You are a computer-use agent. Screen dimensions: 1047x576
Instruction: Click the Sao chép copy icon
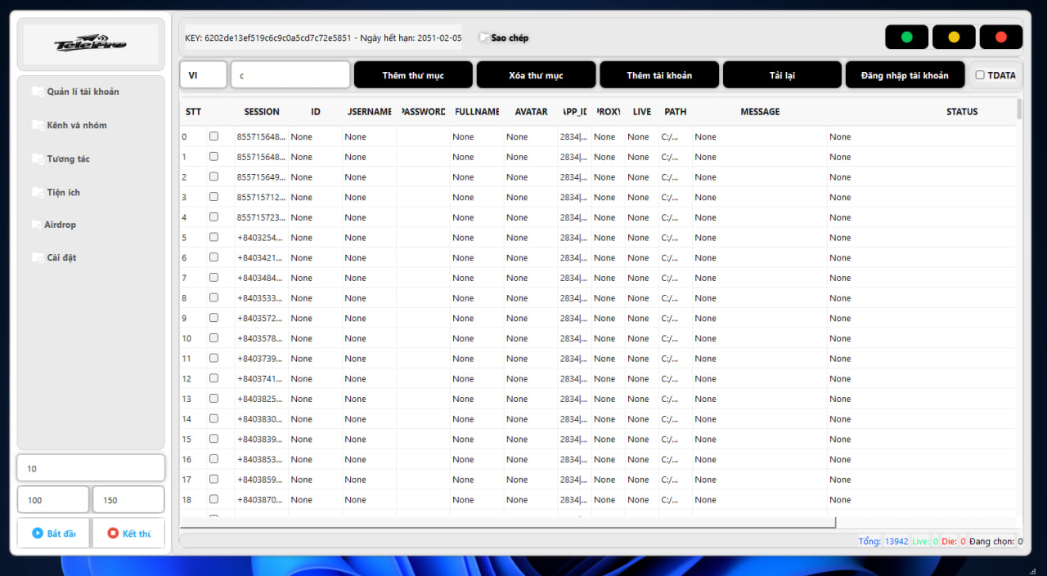[x=485, y=38]
